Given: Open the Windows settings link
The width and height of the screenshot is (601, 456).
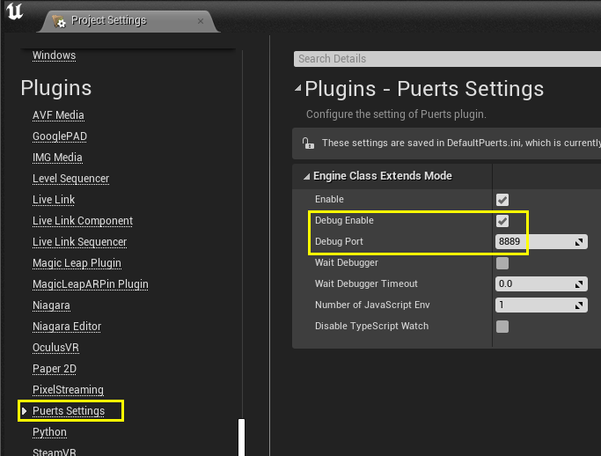Looking at the screenshot, I should pos(54,55).
